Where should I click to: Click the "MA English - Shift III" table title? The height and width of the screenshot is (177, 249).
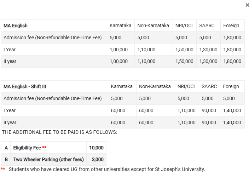coord(25,87)
